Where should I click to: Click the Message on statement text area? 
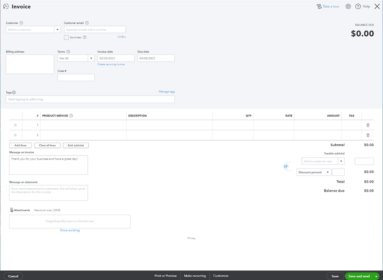[49, 193]
